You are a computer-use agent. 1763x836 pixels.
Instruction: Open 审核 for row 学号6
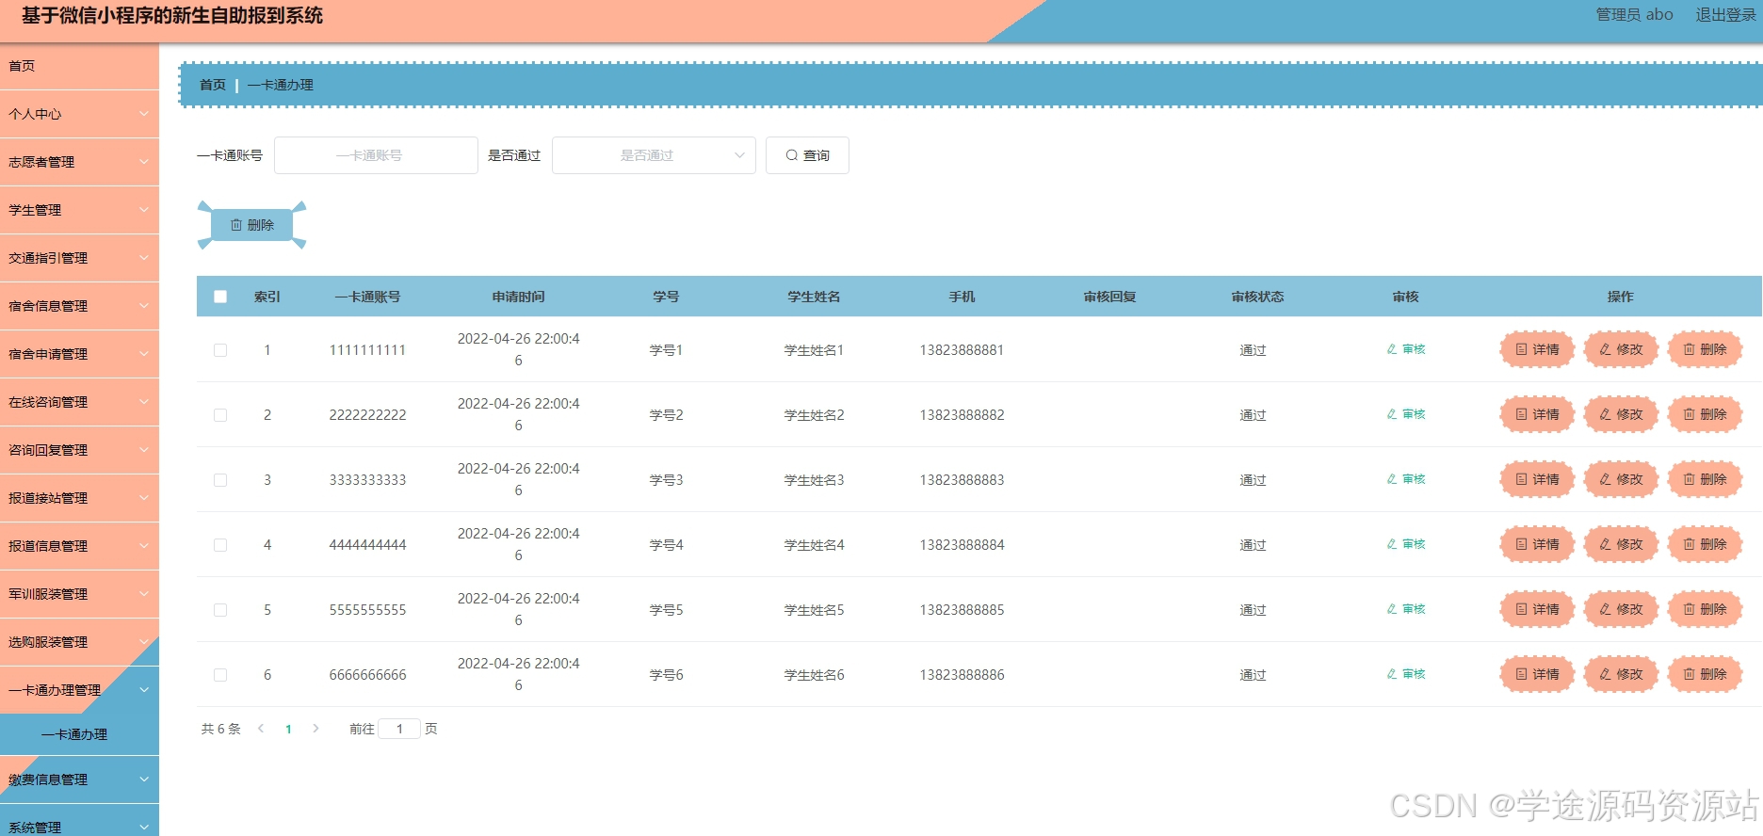pyautogui.click(x=1406, y=674)
